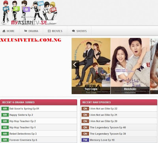Click the TW badge beside Memory Love
This screenshot has width=158, height=143.
(85, 140)
